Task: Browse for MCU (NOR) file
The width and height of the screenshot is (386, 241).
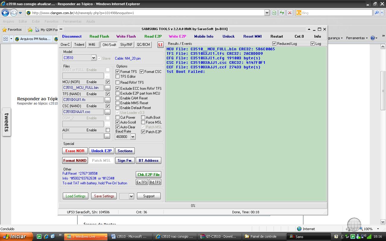Action: 107,88
